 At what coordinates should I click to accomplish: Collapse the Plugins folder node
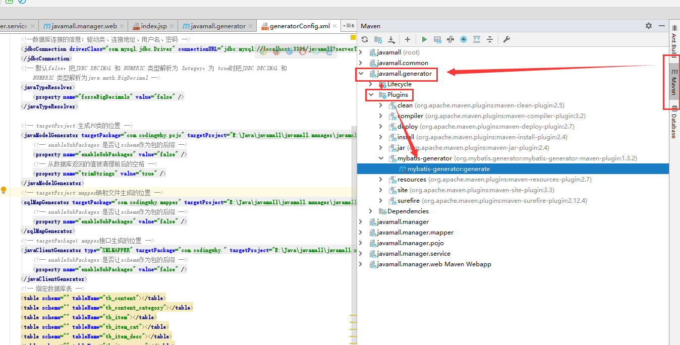tap(371, 95)
